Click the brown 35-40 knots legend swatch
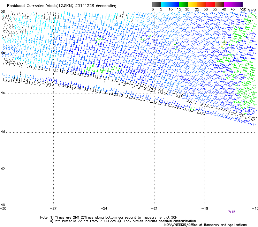This screenshot has width=258, height=227. pyautogui.click(x=220, y=4)
